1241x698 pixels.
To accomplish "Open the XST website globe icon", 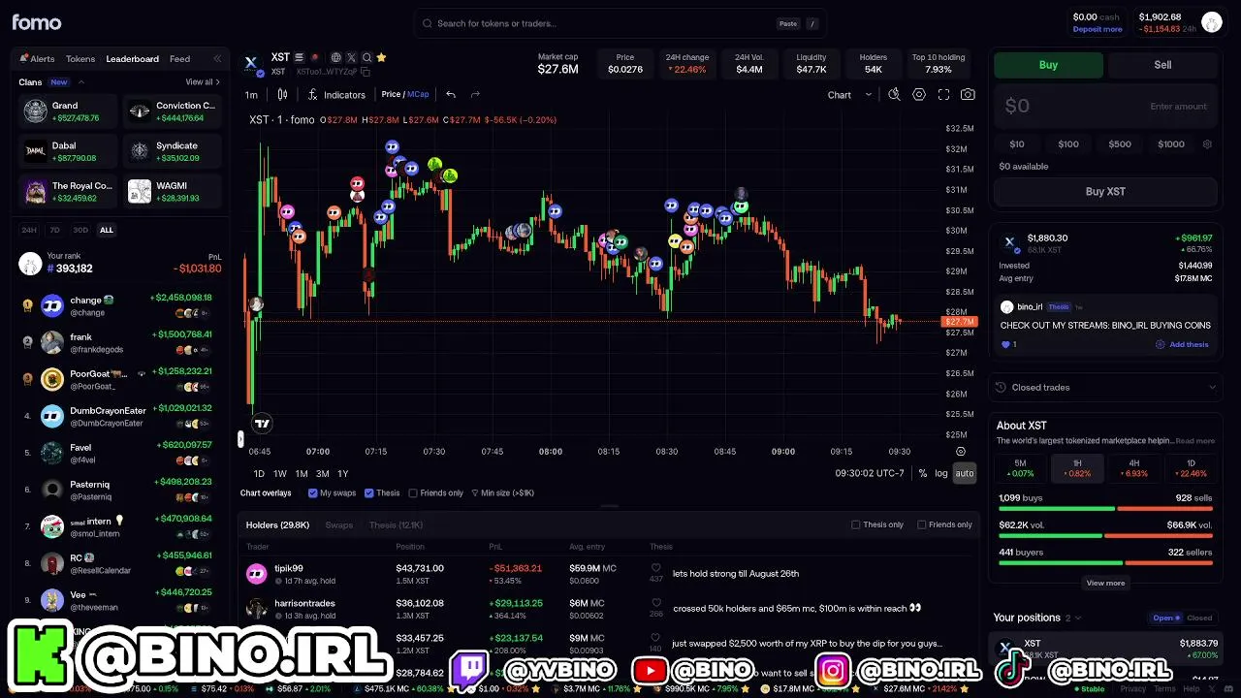I will [335, 57].
